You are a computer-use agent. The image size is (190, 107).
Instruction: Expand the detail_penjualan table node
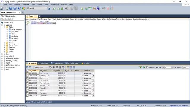click(x=7, y=29)
